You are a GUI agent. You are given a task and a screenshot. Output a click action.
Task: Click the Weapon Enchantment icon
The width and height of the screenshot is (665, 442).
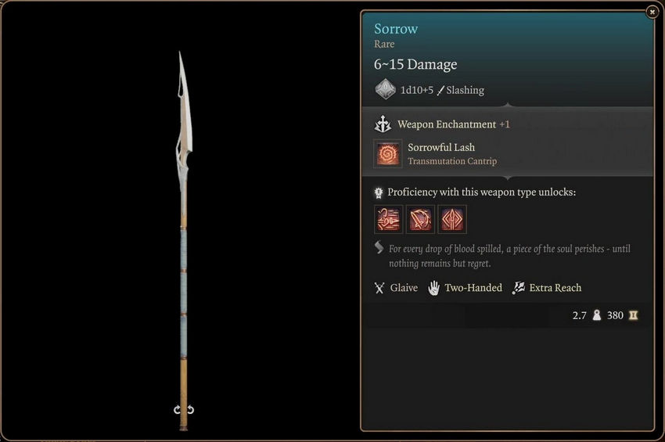click(383, 124)
